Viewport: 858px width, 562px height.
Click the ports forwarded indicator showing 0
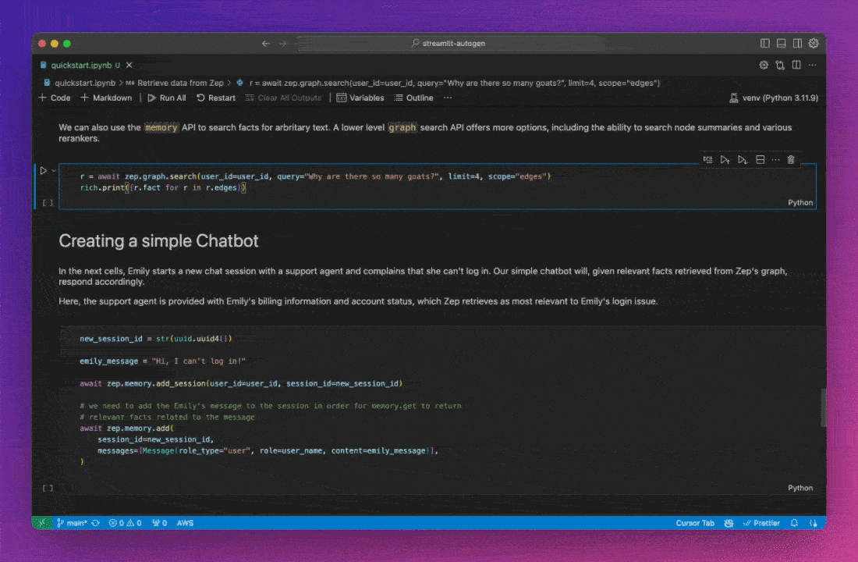159,523
